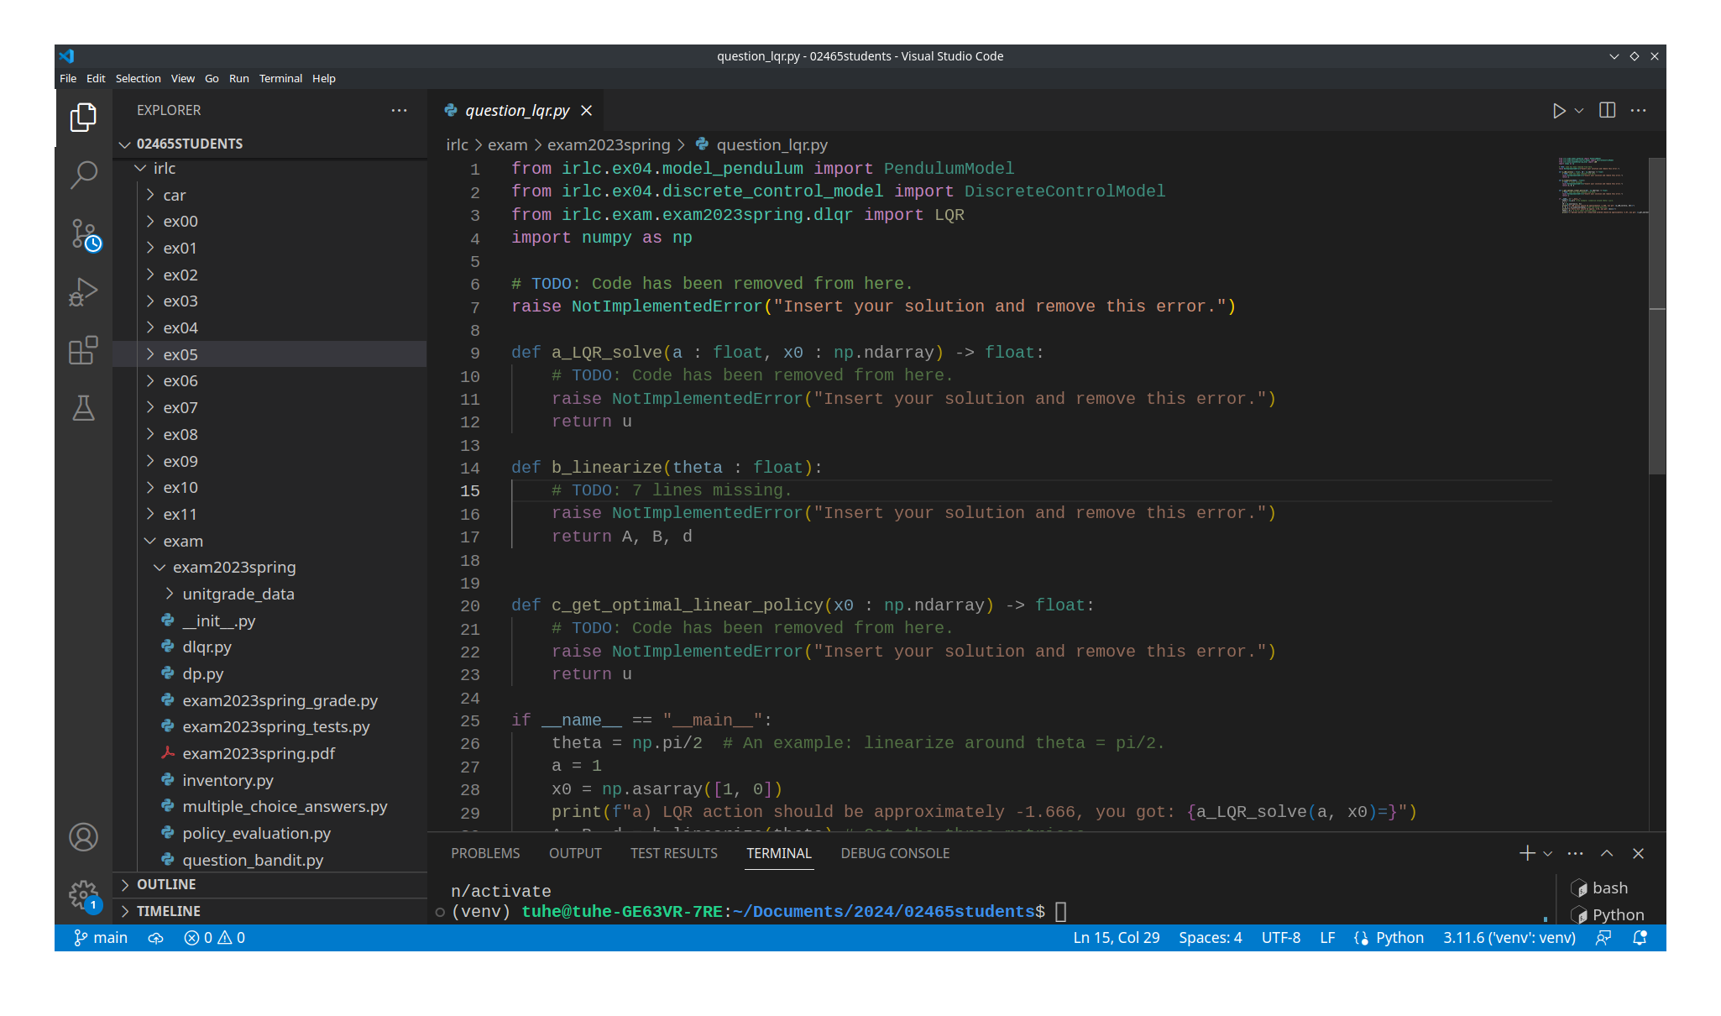Change indentation via Spaces: 4
Image resolution: width=1721 pixels, height=1016 pixels.
tap(1210, 938)
